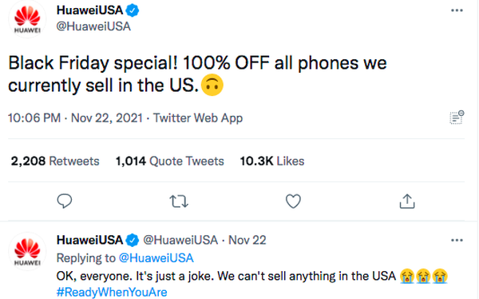Retweet using the arrows icon
479x299 pixels.
pyautogui.click(x=179, y=201)
